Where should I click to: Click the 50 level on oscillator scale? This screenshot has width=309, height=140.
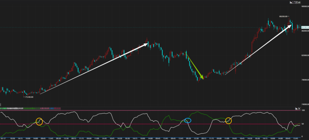(303, 124)
